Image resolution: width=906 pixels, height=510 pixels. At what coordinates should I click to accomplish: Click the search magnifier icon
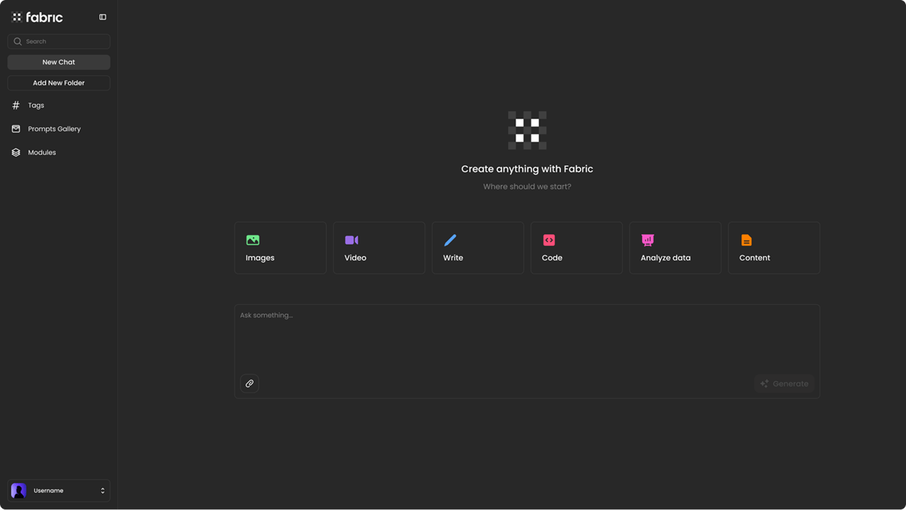[18, 41]
